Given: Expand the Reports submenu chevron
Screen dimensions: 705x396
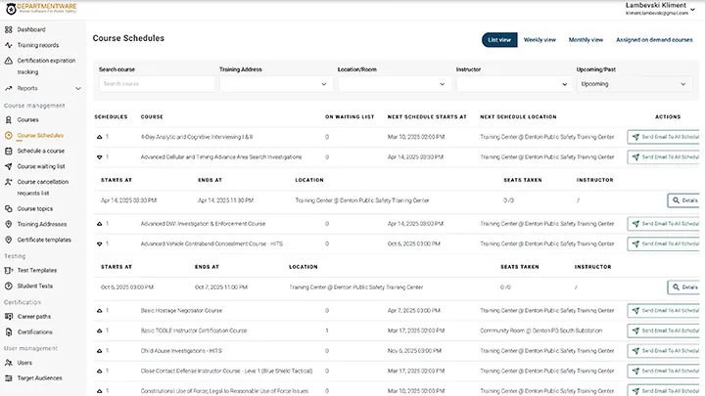Looking at the screenshot, I should (x=78, y=88).
